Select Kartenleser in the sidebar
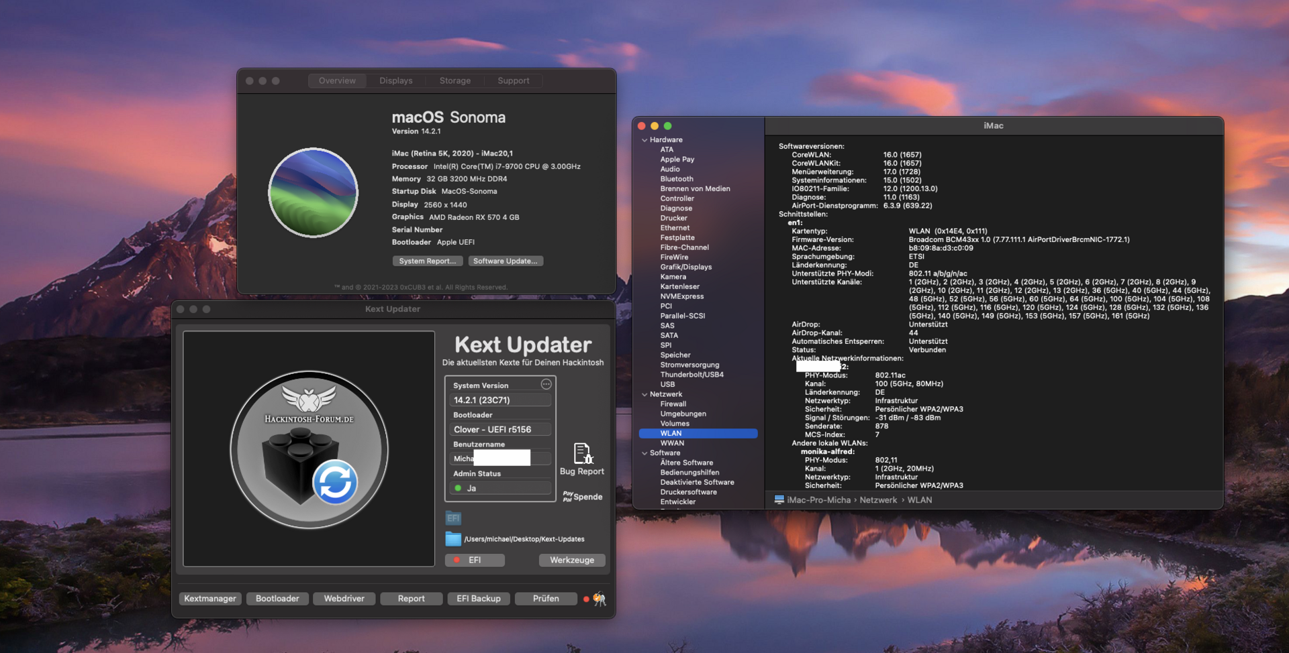 click(x=680, y=286)
